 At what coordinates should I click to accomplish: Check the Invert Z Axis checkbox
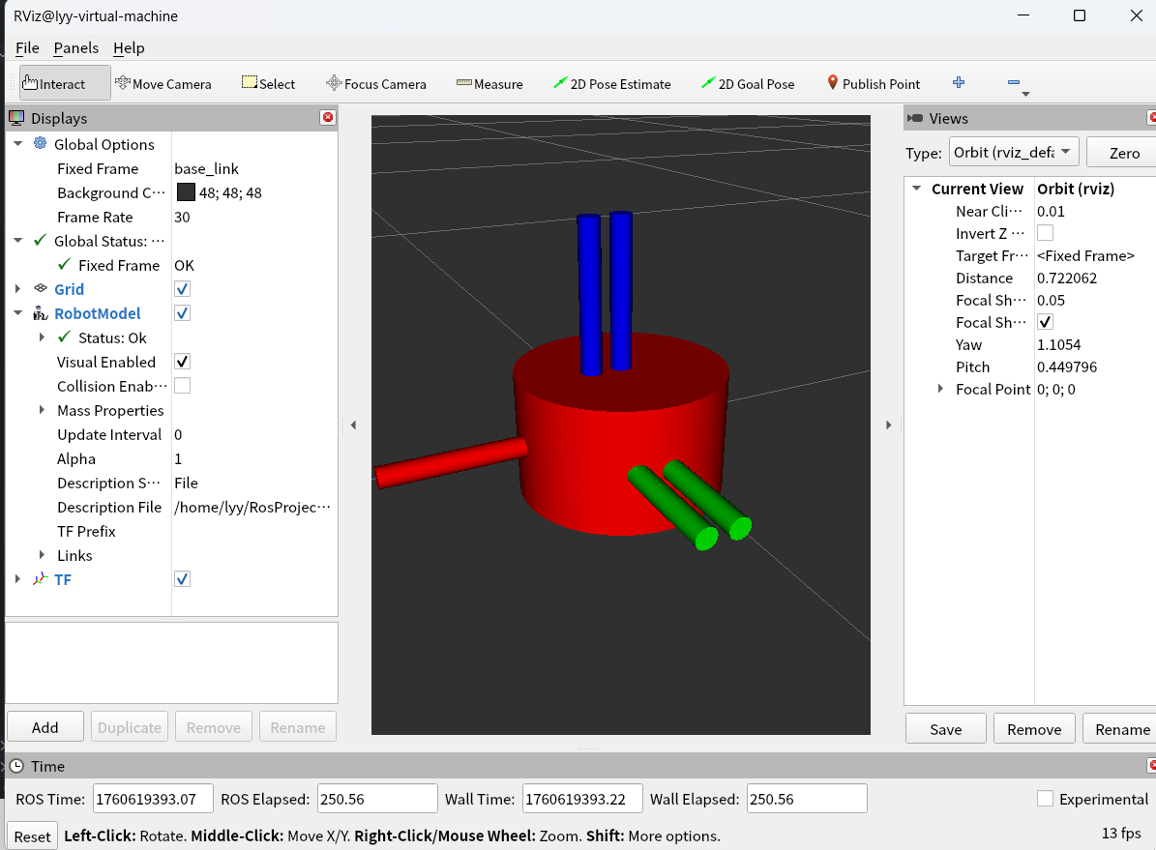[1045, 233]
